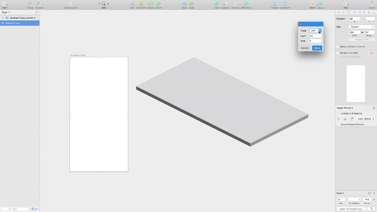Click the Position X field
This screenshot has width=377, height=212.
354,19
